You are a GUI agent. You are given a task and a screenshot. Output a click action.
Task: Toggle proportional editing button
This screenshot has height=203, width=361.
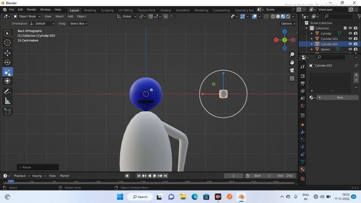pyautogui.click(x=165, y=16)
